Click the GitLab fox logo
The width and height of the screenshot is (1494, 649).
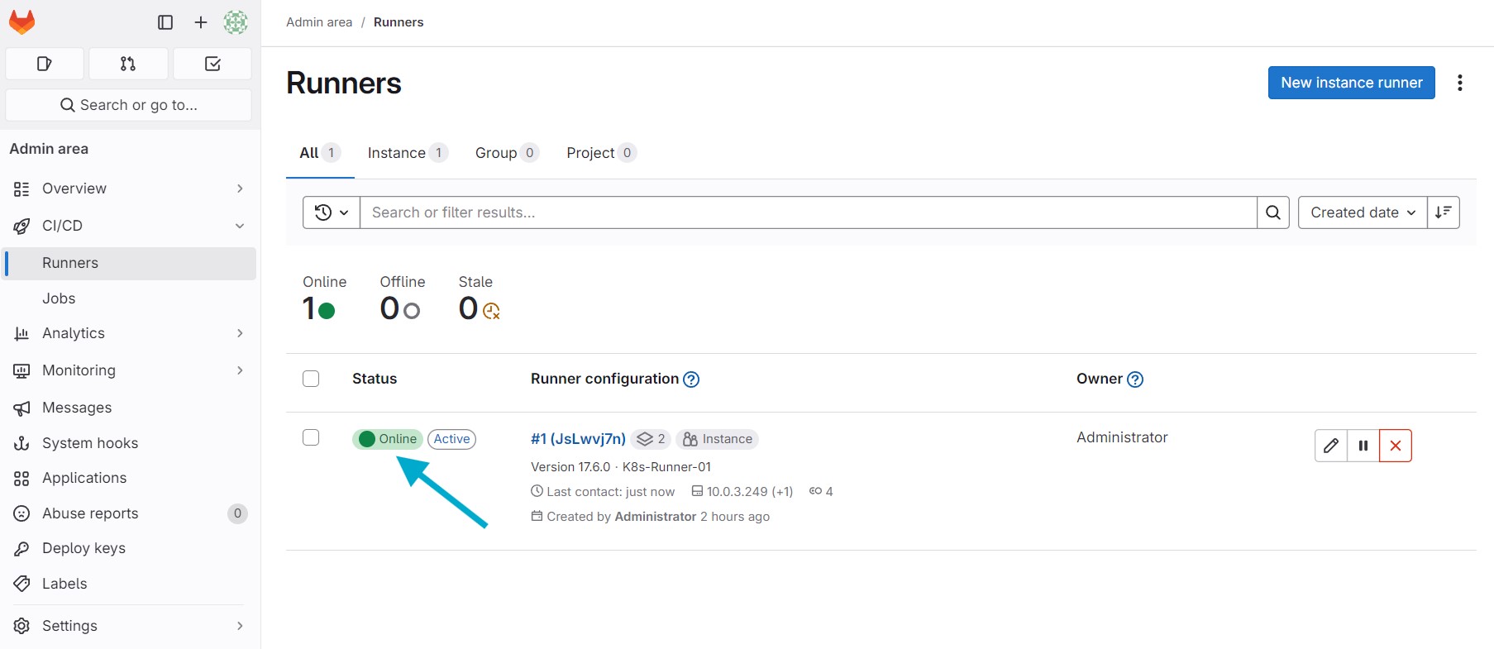22,22
